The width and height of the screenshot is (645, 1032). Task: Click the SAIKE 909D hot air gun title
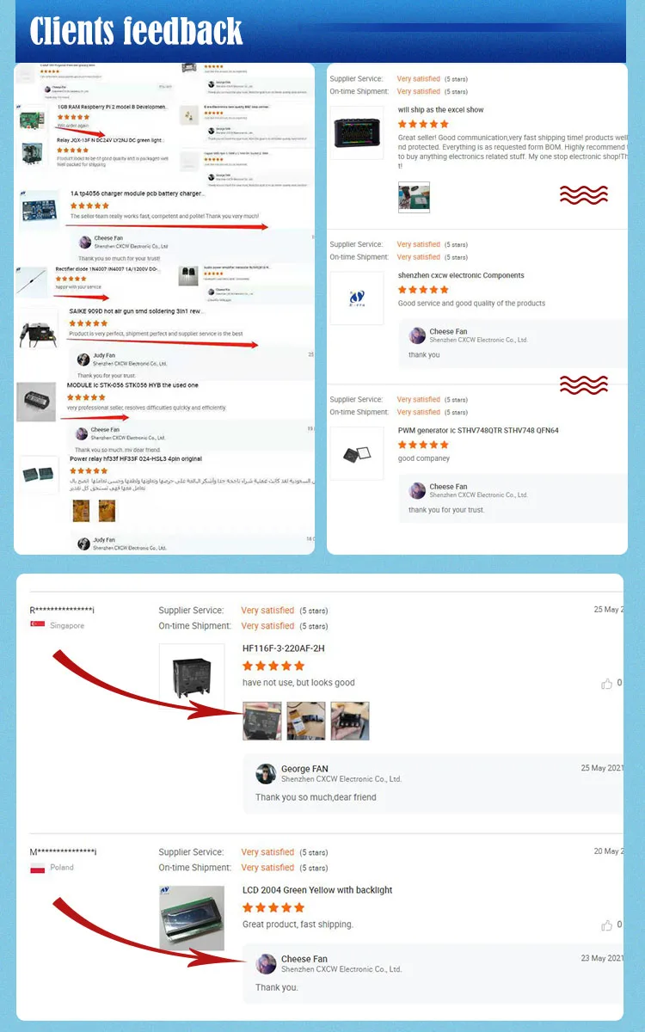pyautogui.click(x=137, y=311)
